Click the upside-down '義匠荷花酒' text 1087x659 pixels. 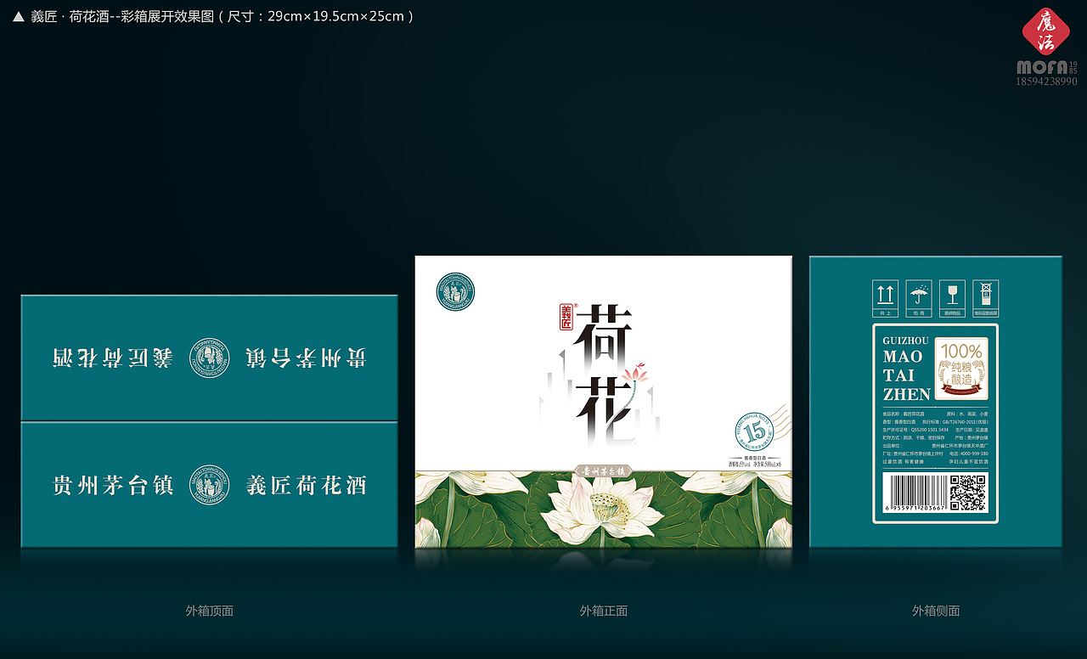click(113, 358)
